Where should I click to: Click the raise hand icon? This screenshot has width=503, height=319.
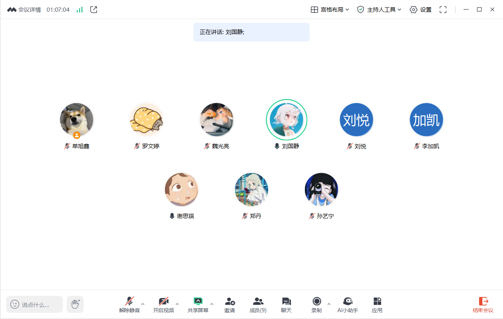tap(75, 304)
